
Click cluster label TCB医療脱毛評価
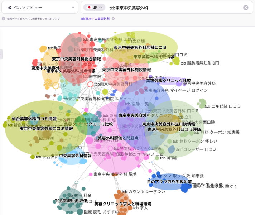tap(71, 201)
